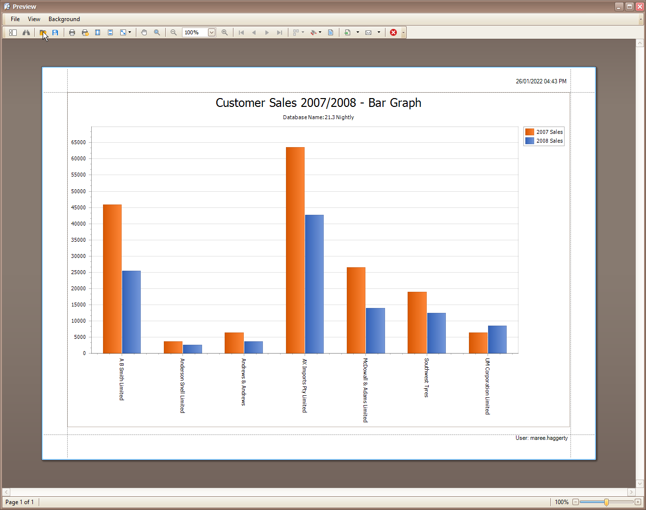The width and height of the screenshot is (646, 510).
Task: Save the document with the floppy disk icon
Action: [55, 32]
